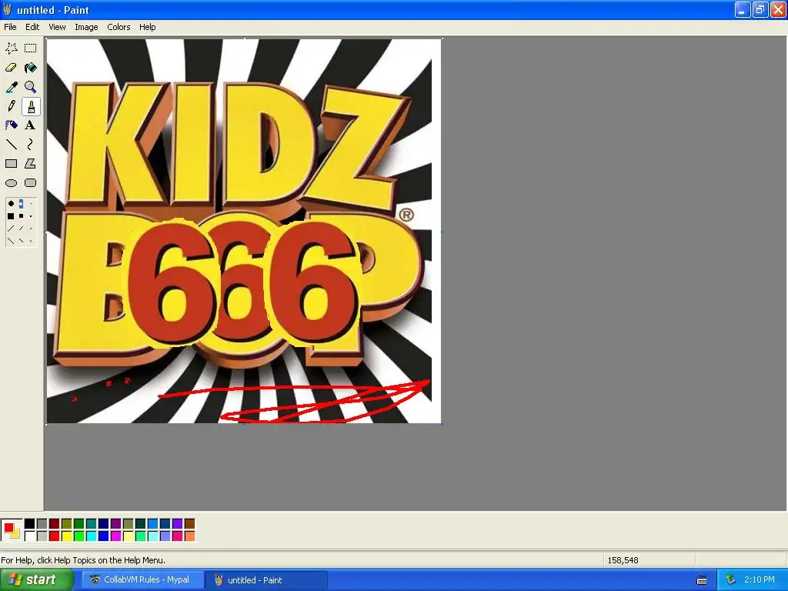Select the Free-Form Select tool
The height and width of the screenshot is (591, 788).
pyautogui.click(x=11, y=48)
